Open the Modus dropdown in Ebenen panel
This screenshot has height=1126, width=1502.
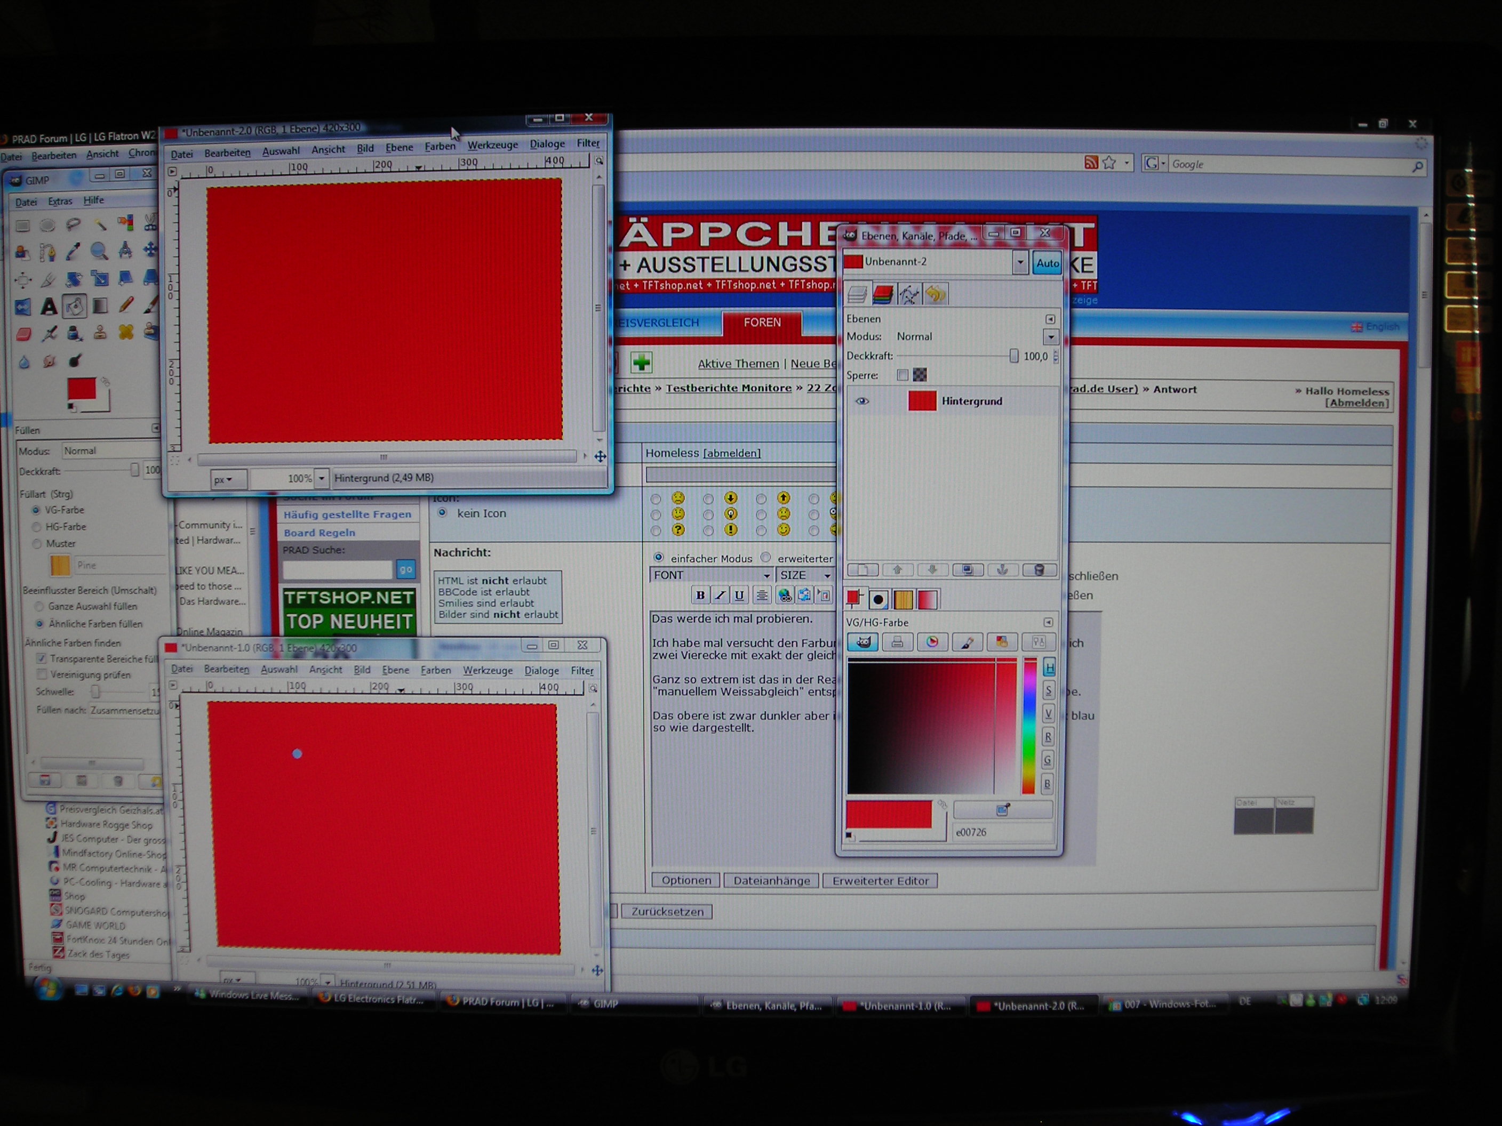tap(1050, 336)
